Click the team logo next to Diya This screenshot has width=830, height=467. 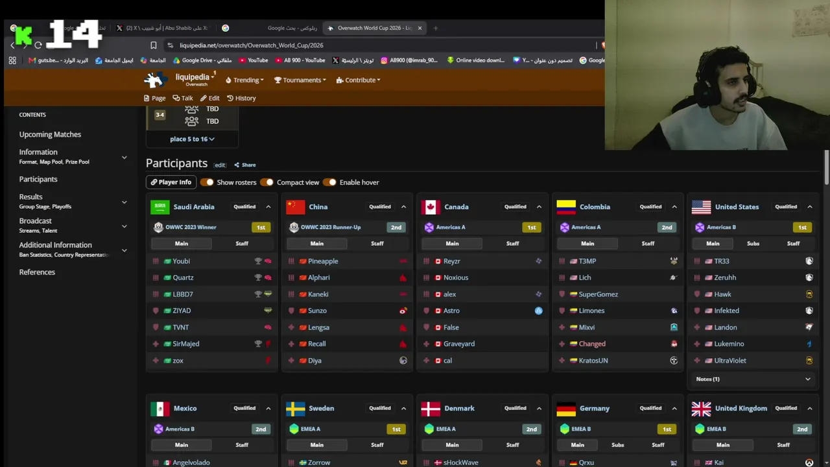(403, 361)
